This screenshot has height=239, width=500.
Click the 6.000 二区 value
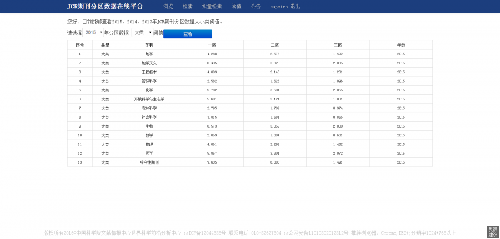point(275,162)
